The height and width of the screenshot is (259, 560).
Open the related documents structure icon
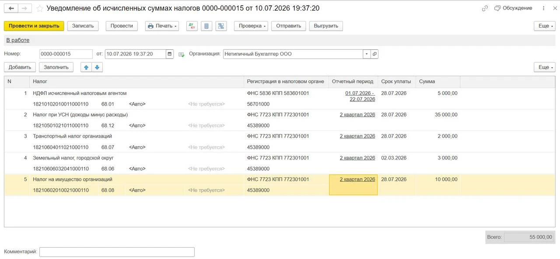(x=221, y=26)
